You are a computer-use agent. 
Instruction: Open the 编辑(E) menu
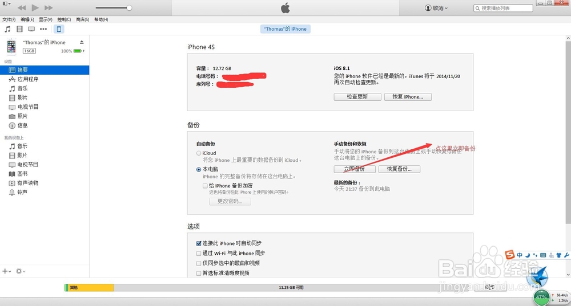pyautogui.click(x=27, y=19)
